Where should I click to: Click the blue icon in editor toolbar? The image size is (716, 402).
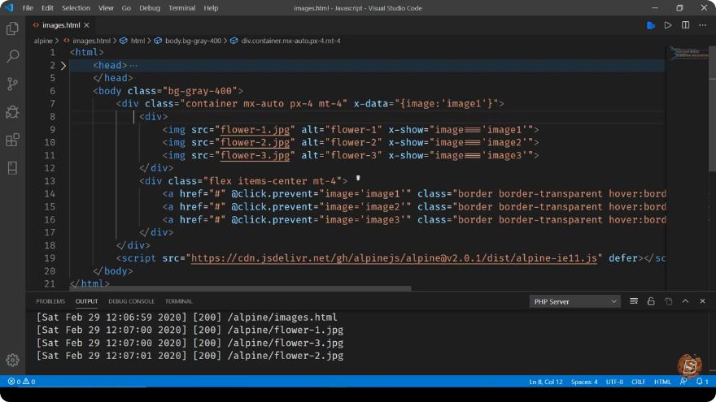pos(651,25)
